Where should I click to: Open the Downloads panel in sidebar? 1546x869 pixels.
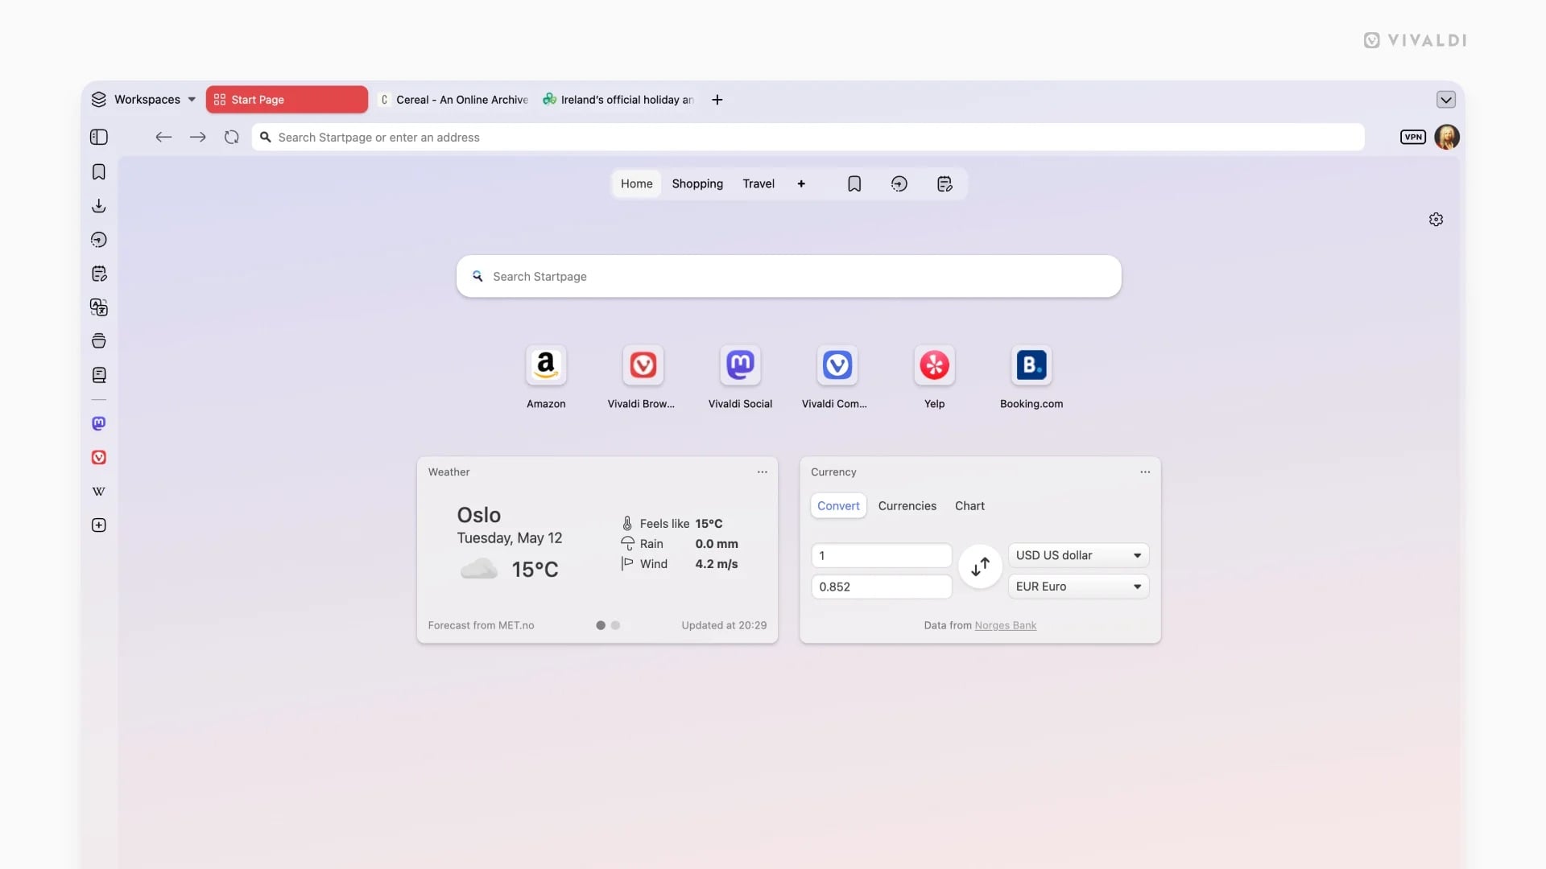click(99, 206)
